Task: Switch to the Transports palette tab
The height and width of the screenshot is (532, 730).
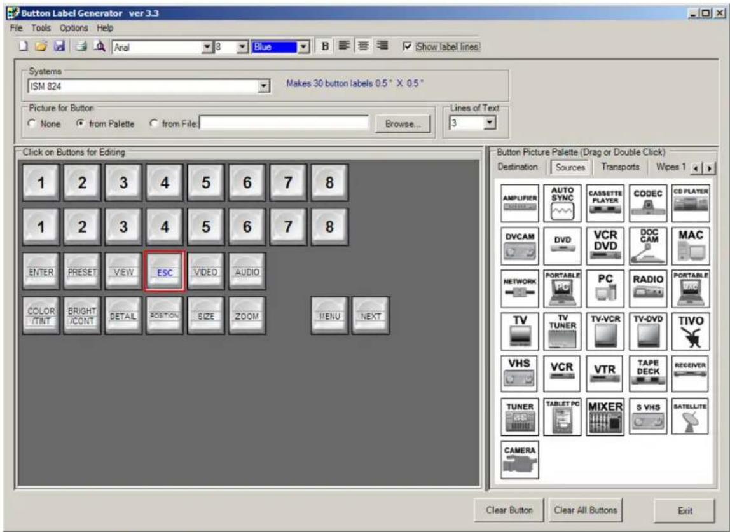Action: point(620,167)
